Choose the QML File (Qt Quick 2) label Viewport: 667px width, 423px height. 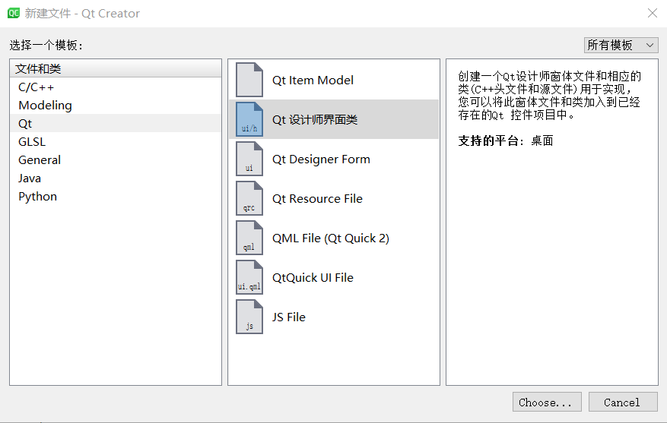click(x=331, y=238)
